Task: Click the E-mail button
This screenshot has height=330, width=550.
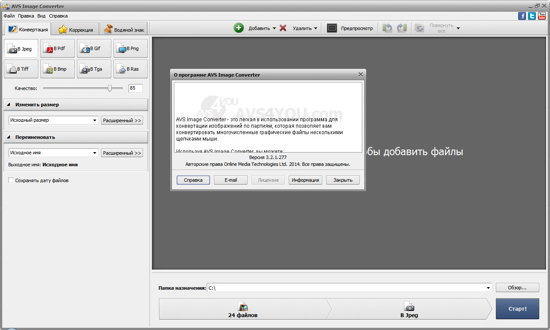Action: pos(231,180)
